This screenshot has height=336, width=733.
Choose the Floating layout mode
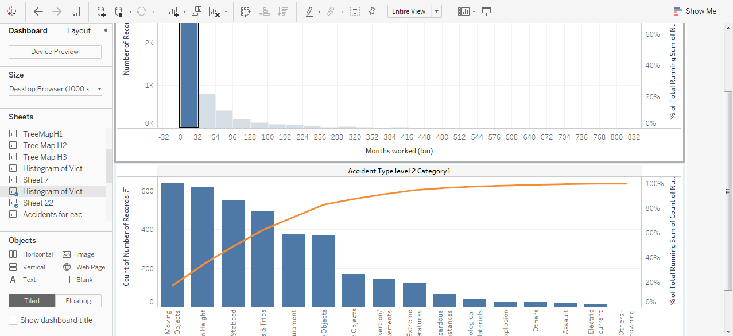(x=79, y=300)
